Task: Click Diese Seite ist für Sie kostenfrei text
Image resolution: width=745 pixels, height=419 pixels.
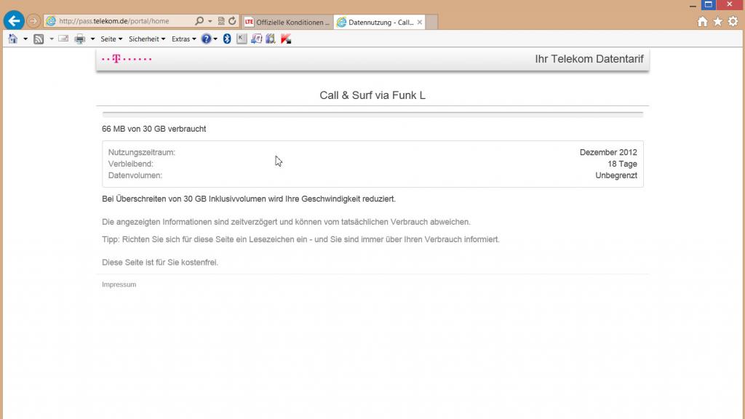Action: pyautogui.click(x=160, y=262)
